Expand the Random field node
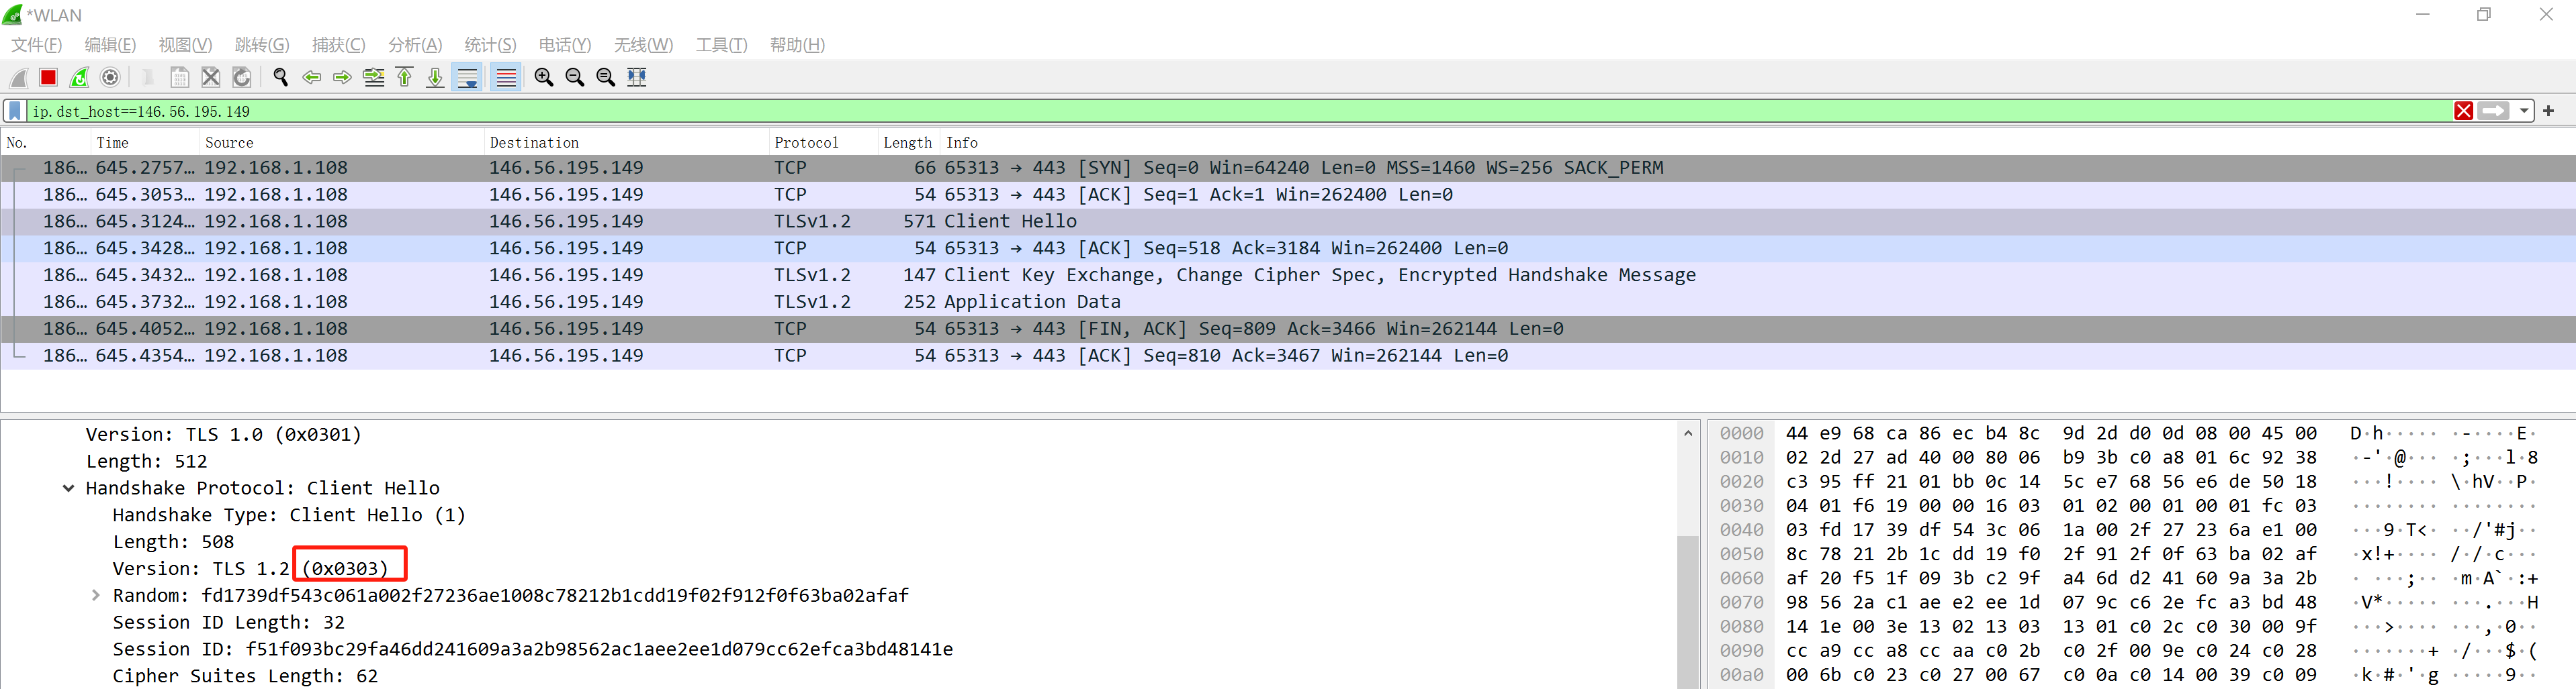2576x689 pixels. pos(95,596)
